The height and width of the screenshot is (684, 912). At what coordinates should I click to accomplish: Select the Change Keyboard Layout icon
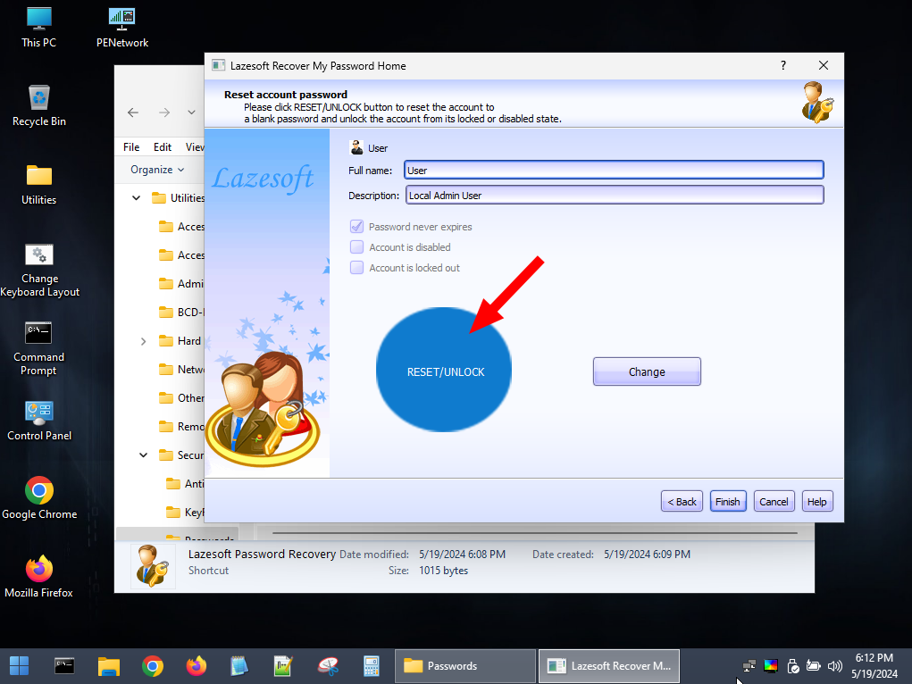[x=39, y=271]
